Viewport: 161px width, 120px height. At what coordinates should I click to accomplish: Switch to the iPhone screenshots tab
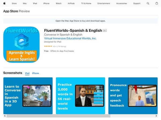35,73
